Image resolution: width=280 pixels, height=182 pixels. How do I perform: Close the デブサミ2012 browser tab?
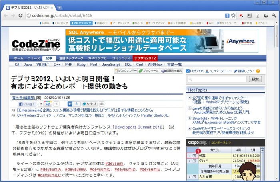[x=52, y=8]
